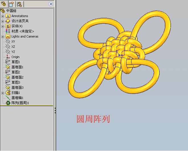Click the panel splitter collapse arrows
The height and width of the screenshot is (151, 188).
[55, 110]
